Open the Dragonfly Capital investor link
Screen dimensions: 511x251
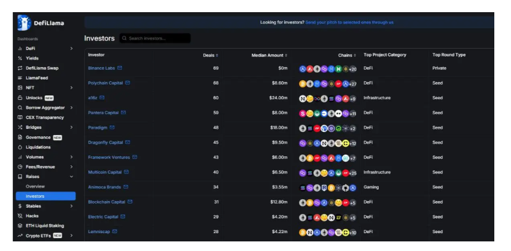(x=105, y=142)
